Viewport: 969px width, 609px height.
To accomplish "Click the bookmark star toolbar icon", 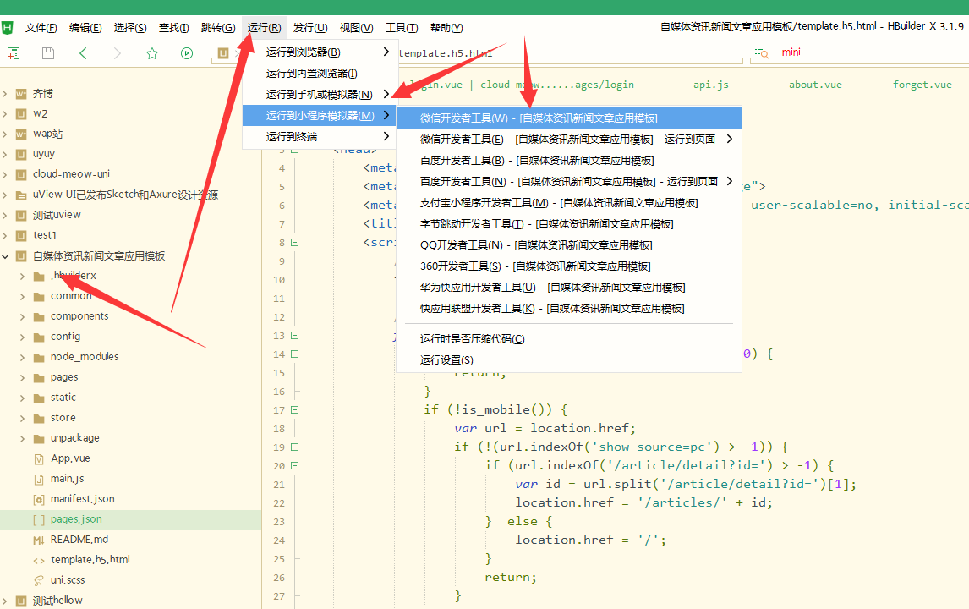I will point(152,53).
